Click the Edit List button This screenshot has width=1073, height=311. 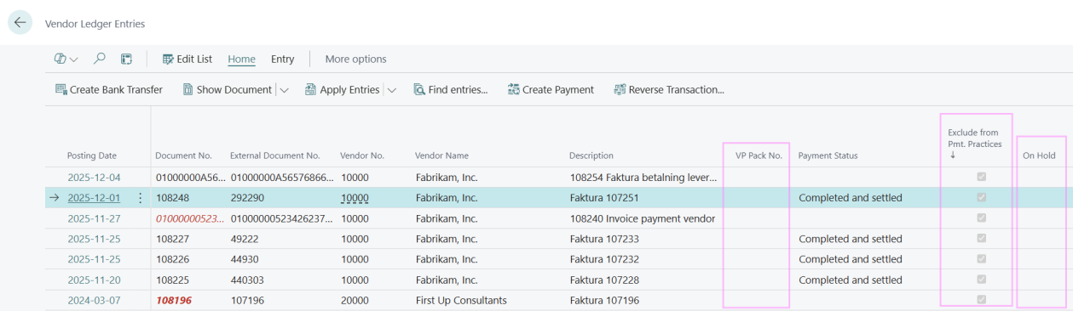187,59
